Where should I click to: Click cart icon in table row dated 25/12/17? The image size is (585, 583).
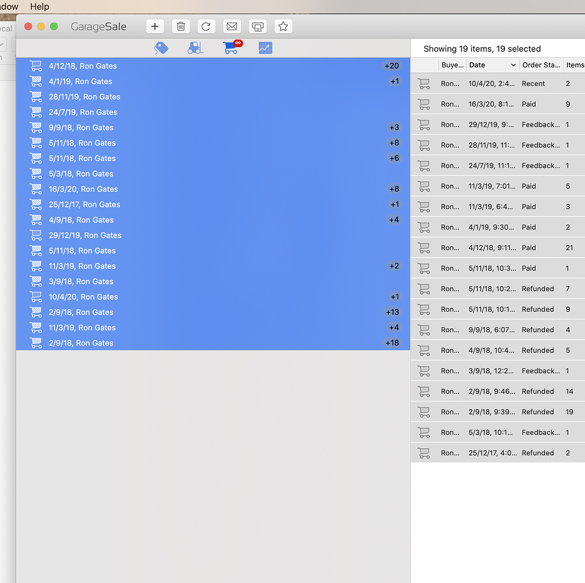pyautogui.click(x=424, y=453)
